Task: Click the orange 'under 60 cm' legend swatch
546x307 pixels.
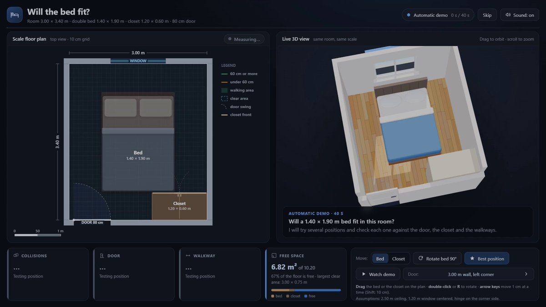Action: pos(224,82)
